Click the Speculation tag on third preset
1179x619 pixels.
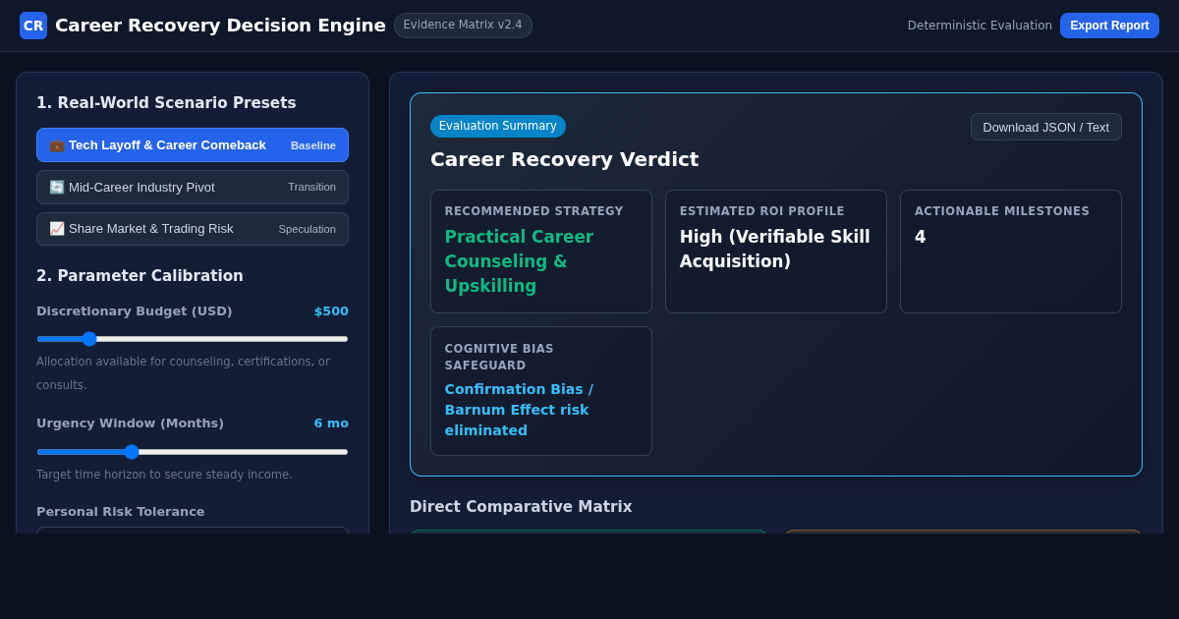[x=307, y=229]
